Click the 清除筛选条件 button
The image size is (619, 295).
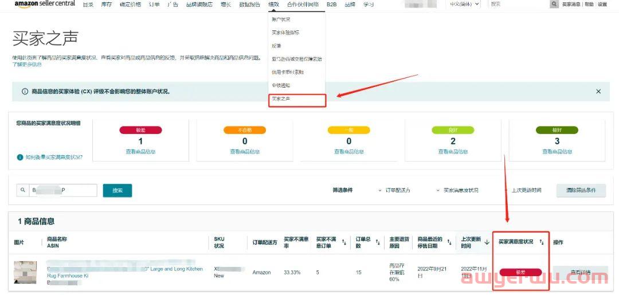point(581,190)
